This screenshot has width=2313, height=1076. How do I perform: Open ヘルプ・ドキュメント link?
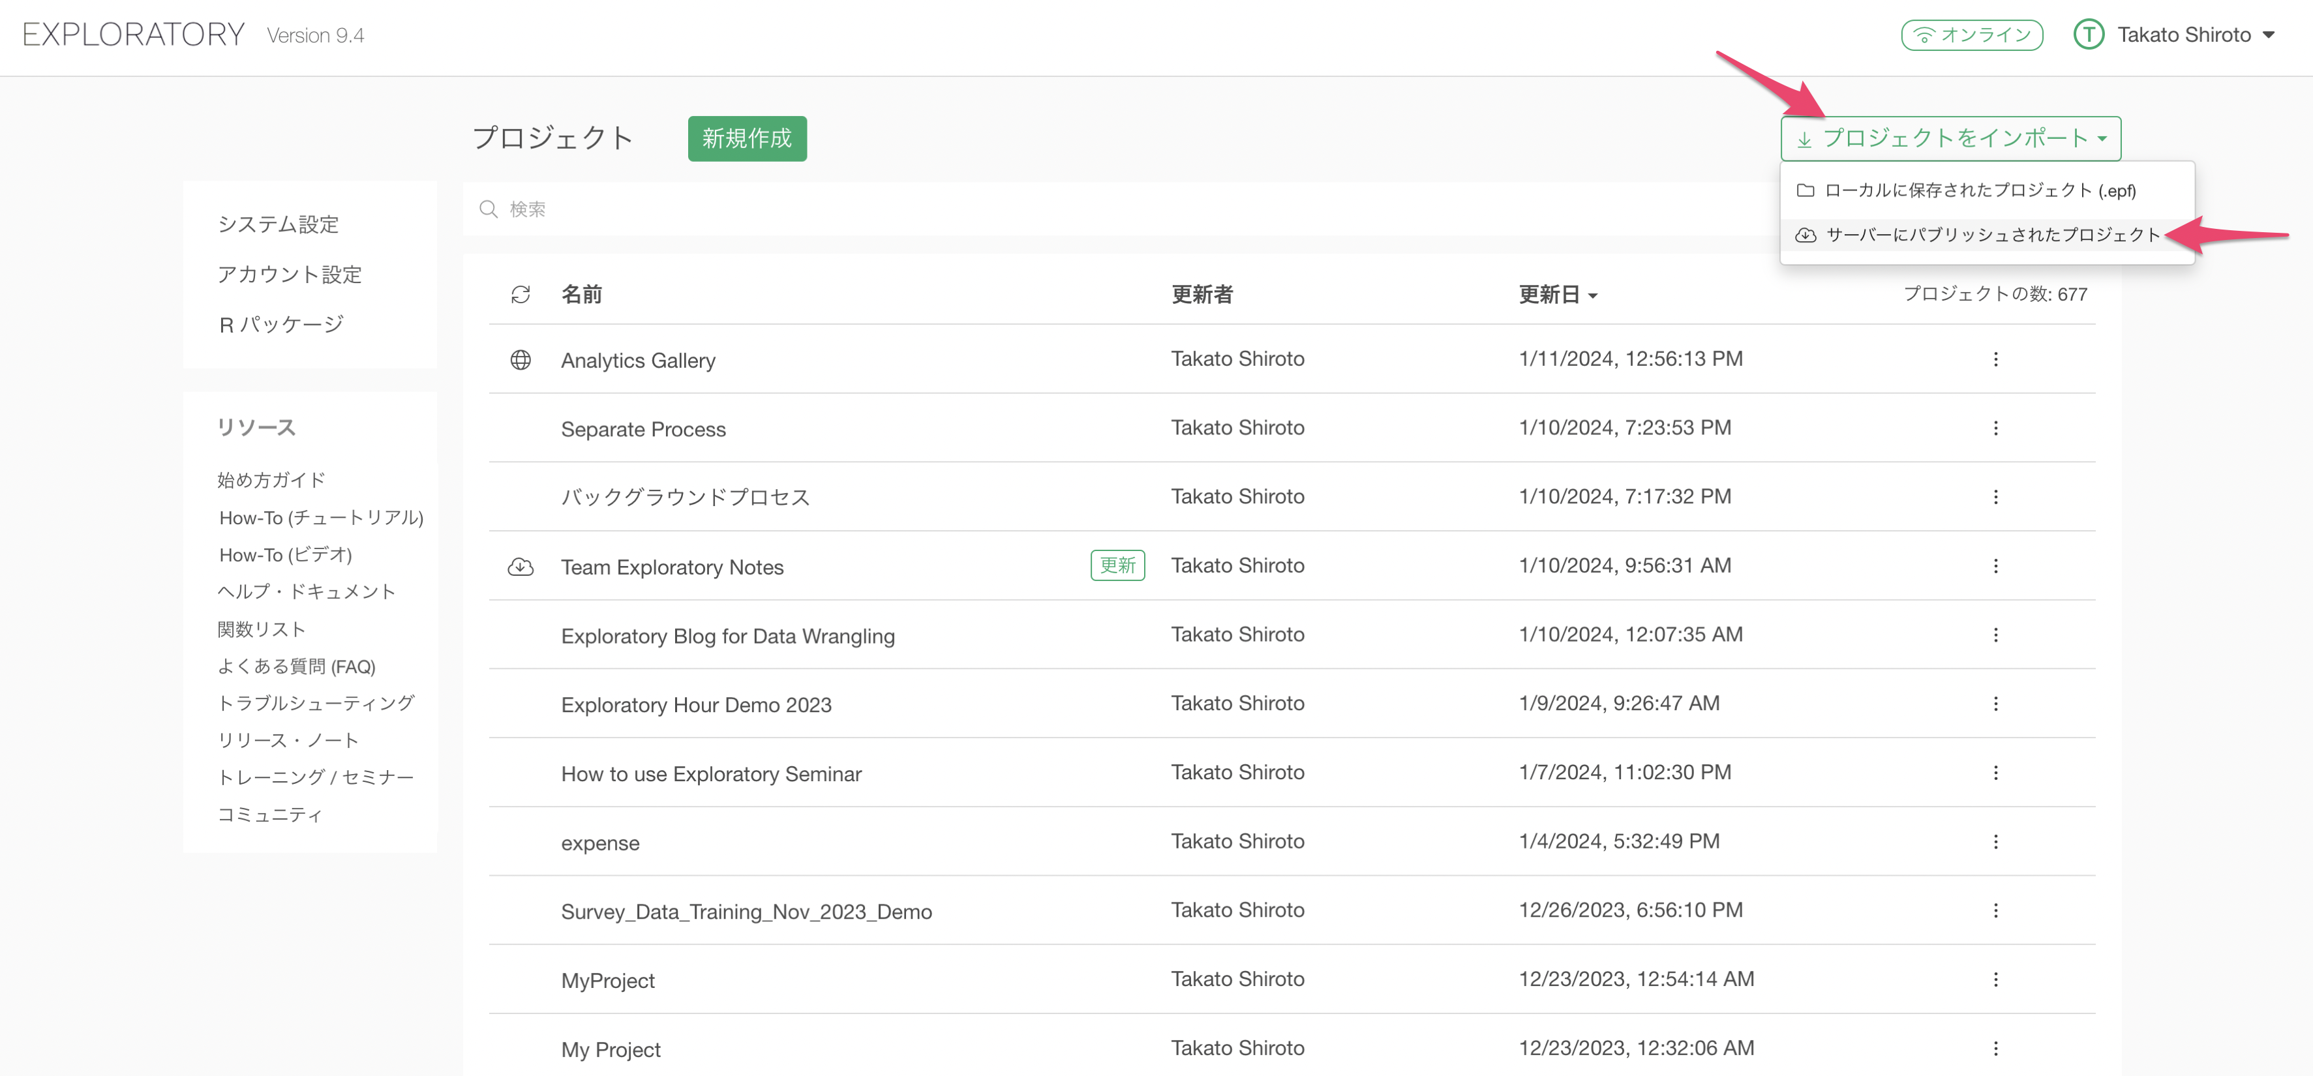(x=306, y=591)
